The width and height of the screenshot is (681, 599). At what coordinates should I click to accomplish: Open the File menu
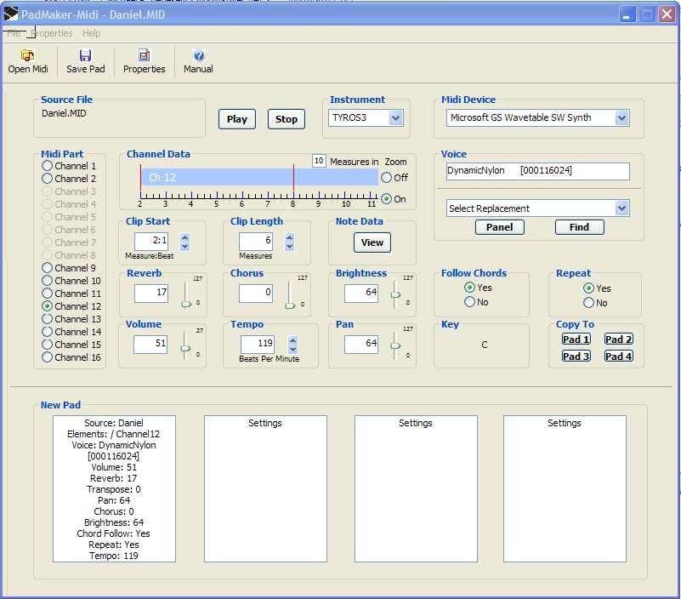pos(14,31)
